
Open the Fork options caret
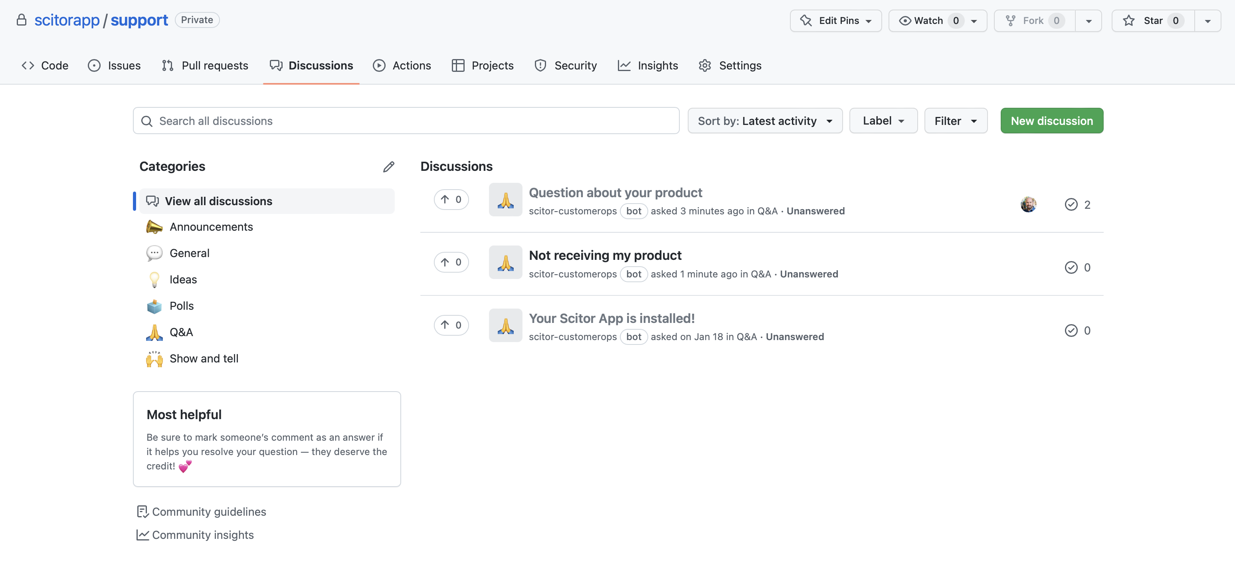[x=1088, y=21]
